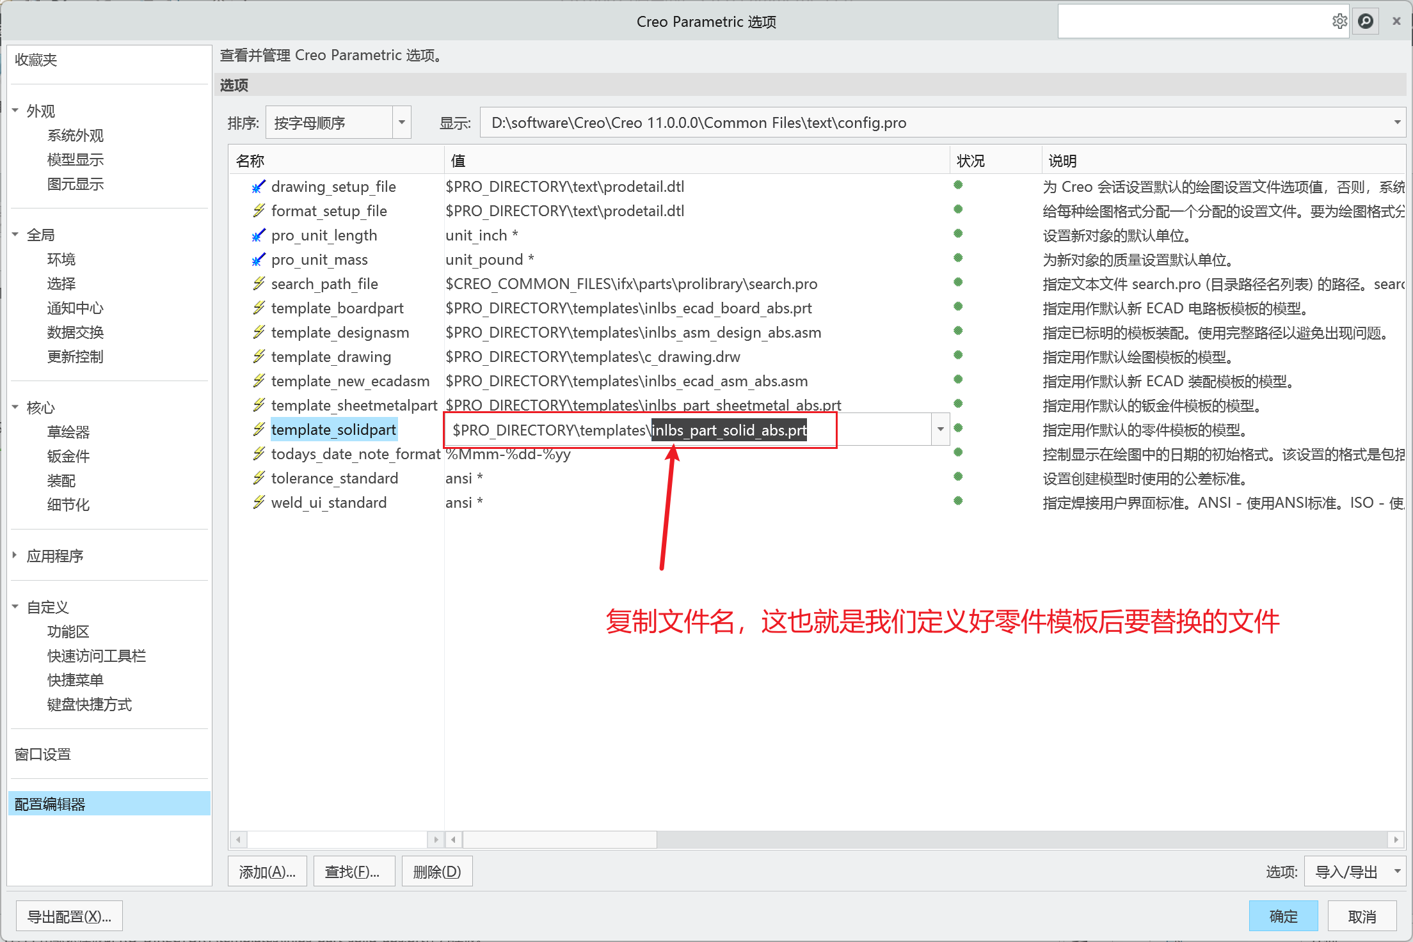Image resolution: width=1413 pixels, height=942 pixels.
Task: Click the lightning icon beside todays_date_note_format
Action: (x=259, y=454)
